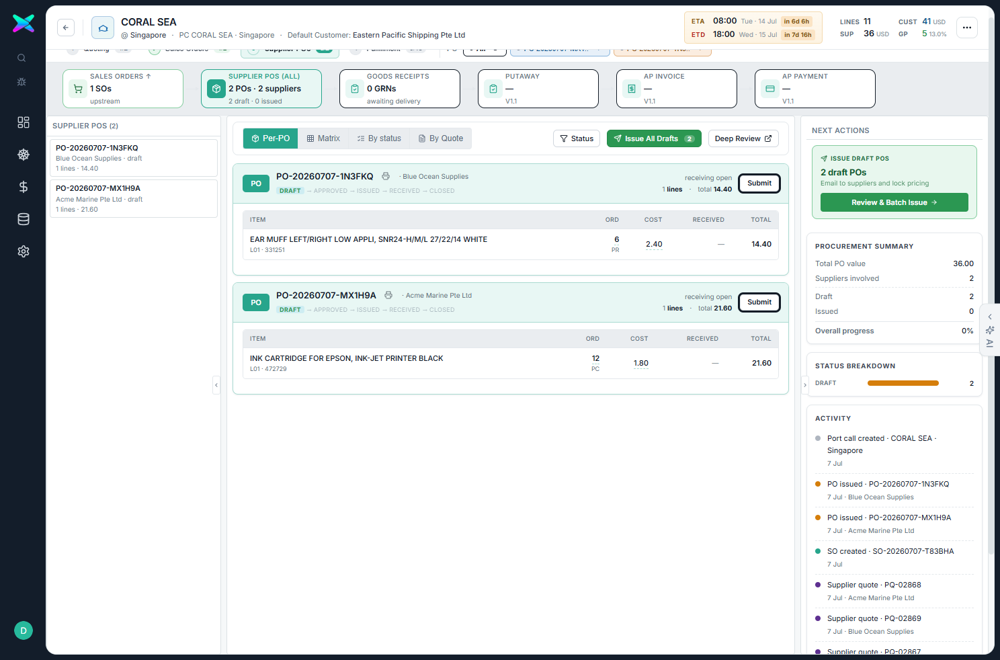Click the clipboard icon in Goods Receipts card
The height and width of the screenshot is (660, 1000).
pyautogui.click(x=355, y=89)
